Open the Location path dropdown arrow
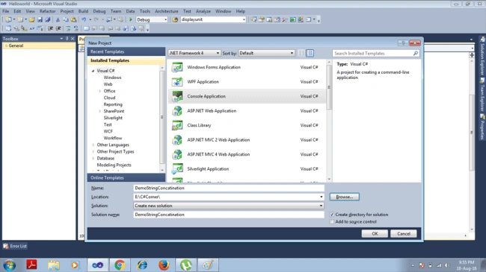 [x=321, y=197]
